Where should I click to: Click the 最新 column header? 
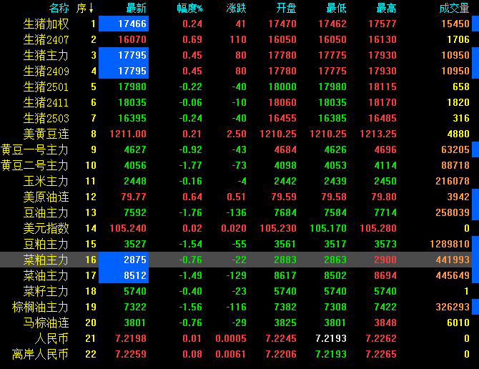[x=137, y=8]
